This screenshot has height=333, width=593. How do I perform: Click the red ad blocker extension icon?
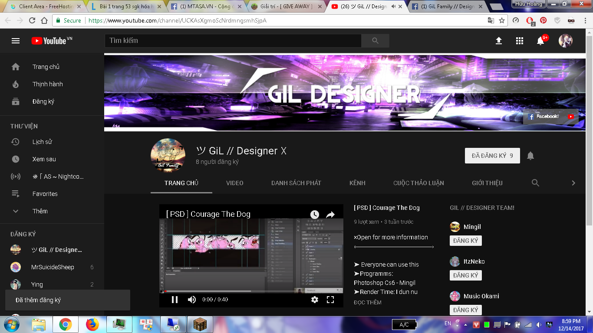(x=530, y=20)
